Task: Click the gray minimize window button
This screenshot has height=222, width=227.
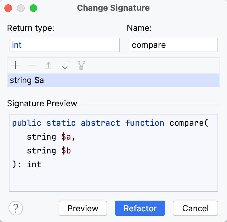Action: tap(21, 8)
